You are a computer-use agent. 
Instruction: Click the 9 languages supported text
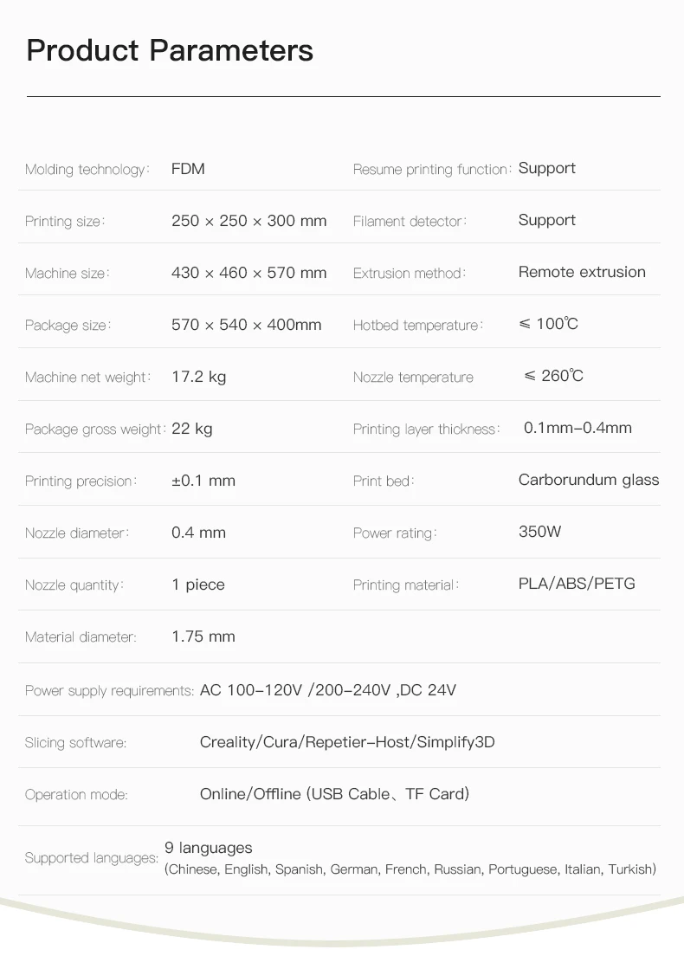209,848
